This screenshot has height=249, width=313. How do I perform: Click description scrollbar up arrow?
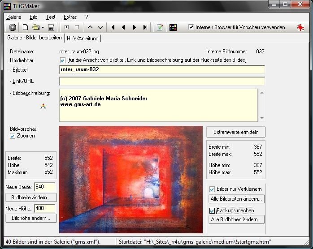[262, 93]
